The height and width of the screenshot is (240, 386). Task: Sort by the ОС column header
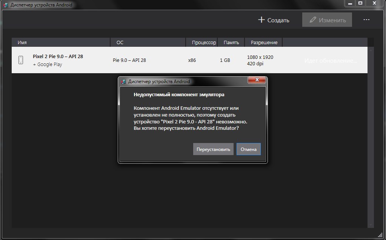pyautogui.click(x=148, y=42)
